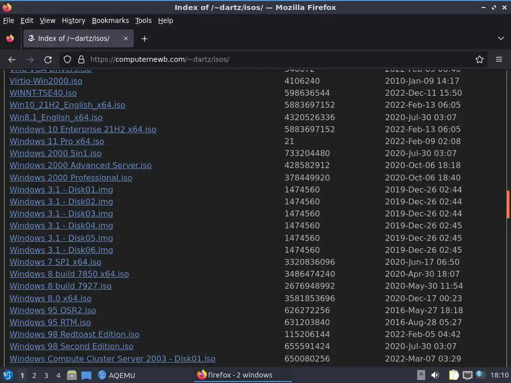Open the Firefox hamburger application menu
The image size is (511, 383).
[x=499, y=59]
